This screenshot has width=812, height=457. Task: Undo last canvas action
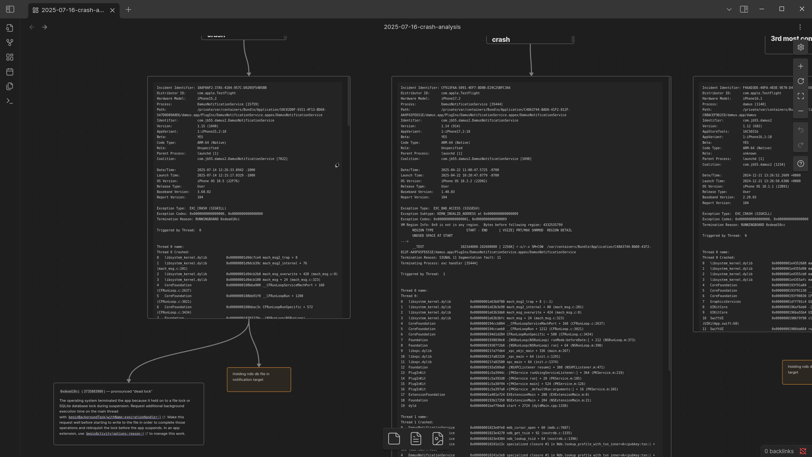point(801,130)
